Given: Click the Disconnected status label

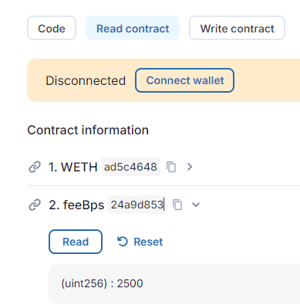Looking at the screenshot, I should coord(86,80).
